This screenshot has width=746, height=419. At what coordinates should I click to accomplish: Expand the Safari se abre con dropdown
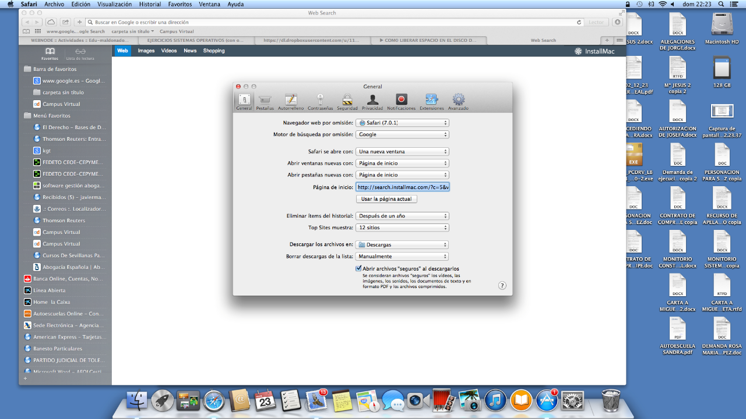point(402,152)
